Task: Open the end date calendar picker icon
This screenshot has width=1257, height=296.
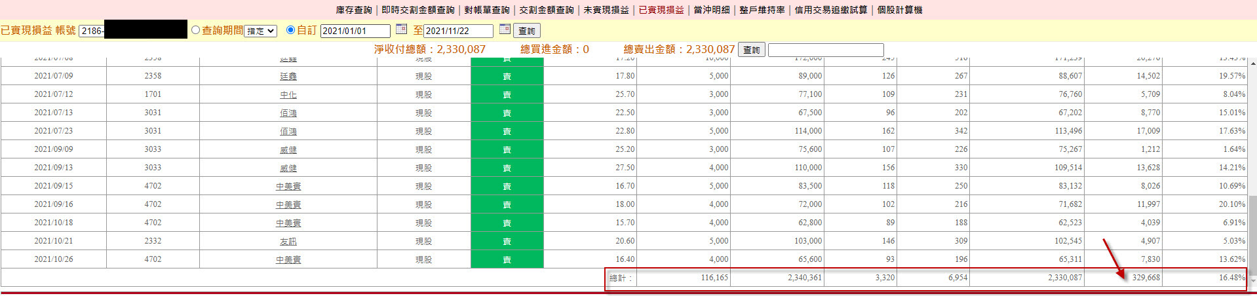Action: click(x=505, y=29)
